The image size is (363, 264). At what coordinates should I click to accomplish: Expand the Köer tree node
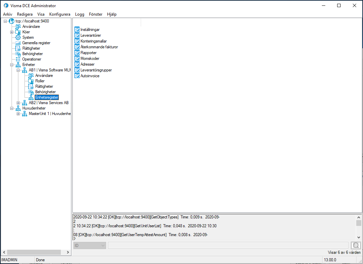pyautogui.click(x=11, y=32)
